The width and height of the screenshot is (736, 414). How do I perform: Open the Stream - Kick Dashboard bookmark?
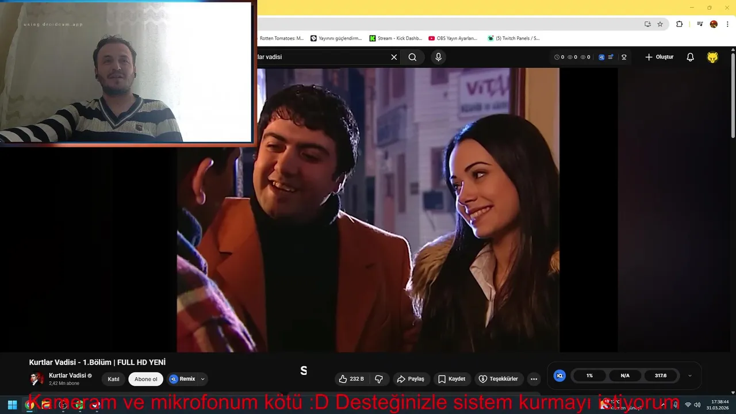396,39
